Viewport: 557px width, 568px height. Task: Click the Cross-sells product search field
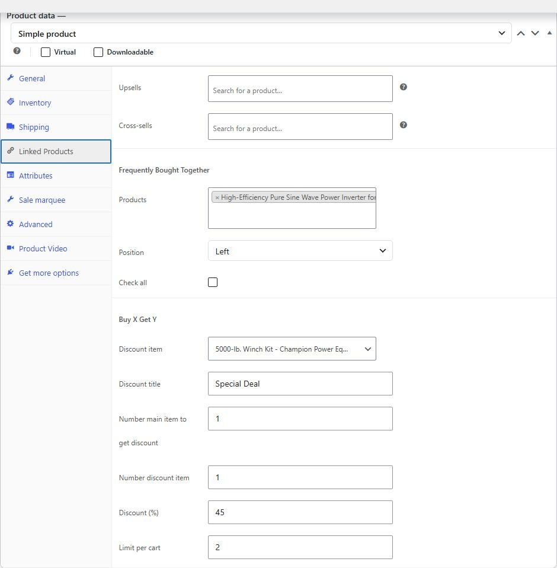click(300, 127)
